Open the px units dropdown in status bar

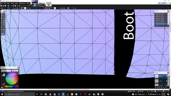coord(149,91)
